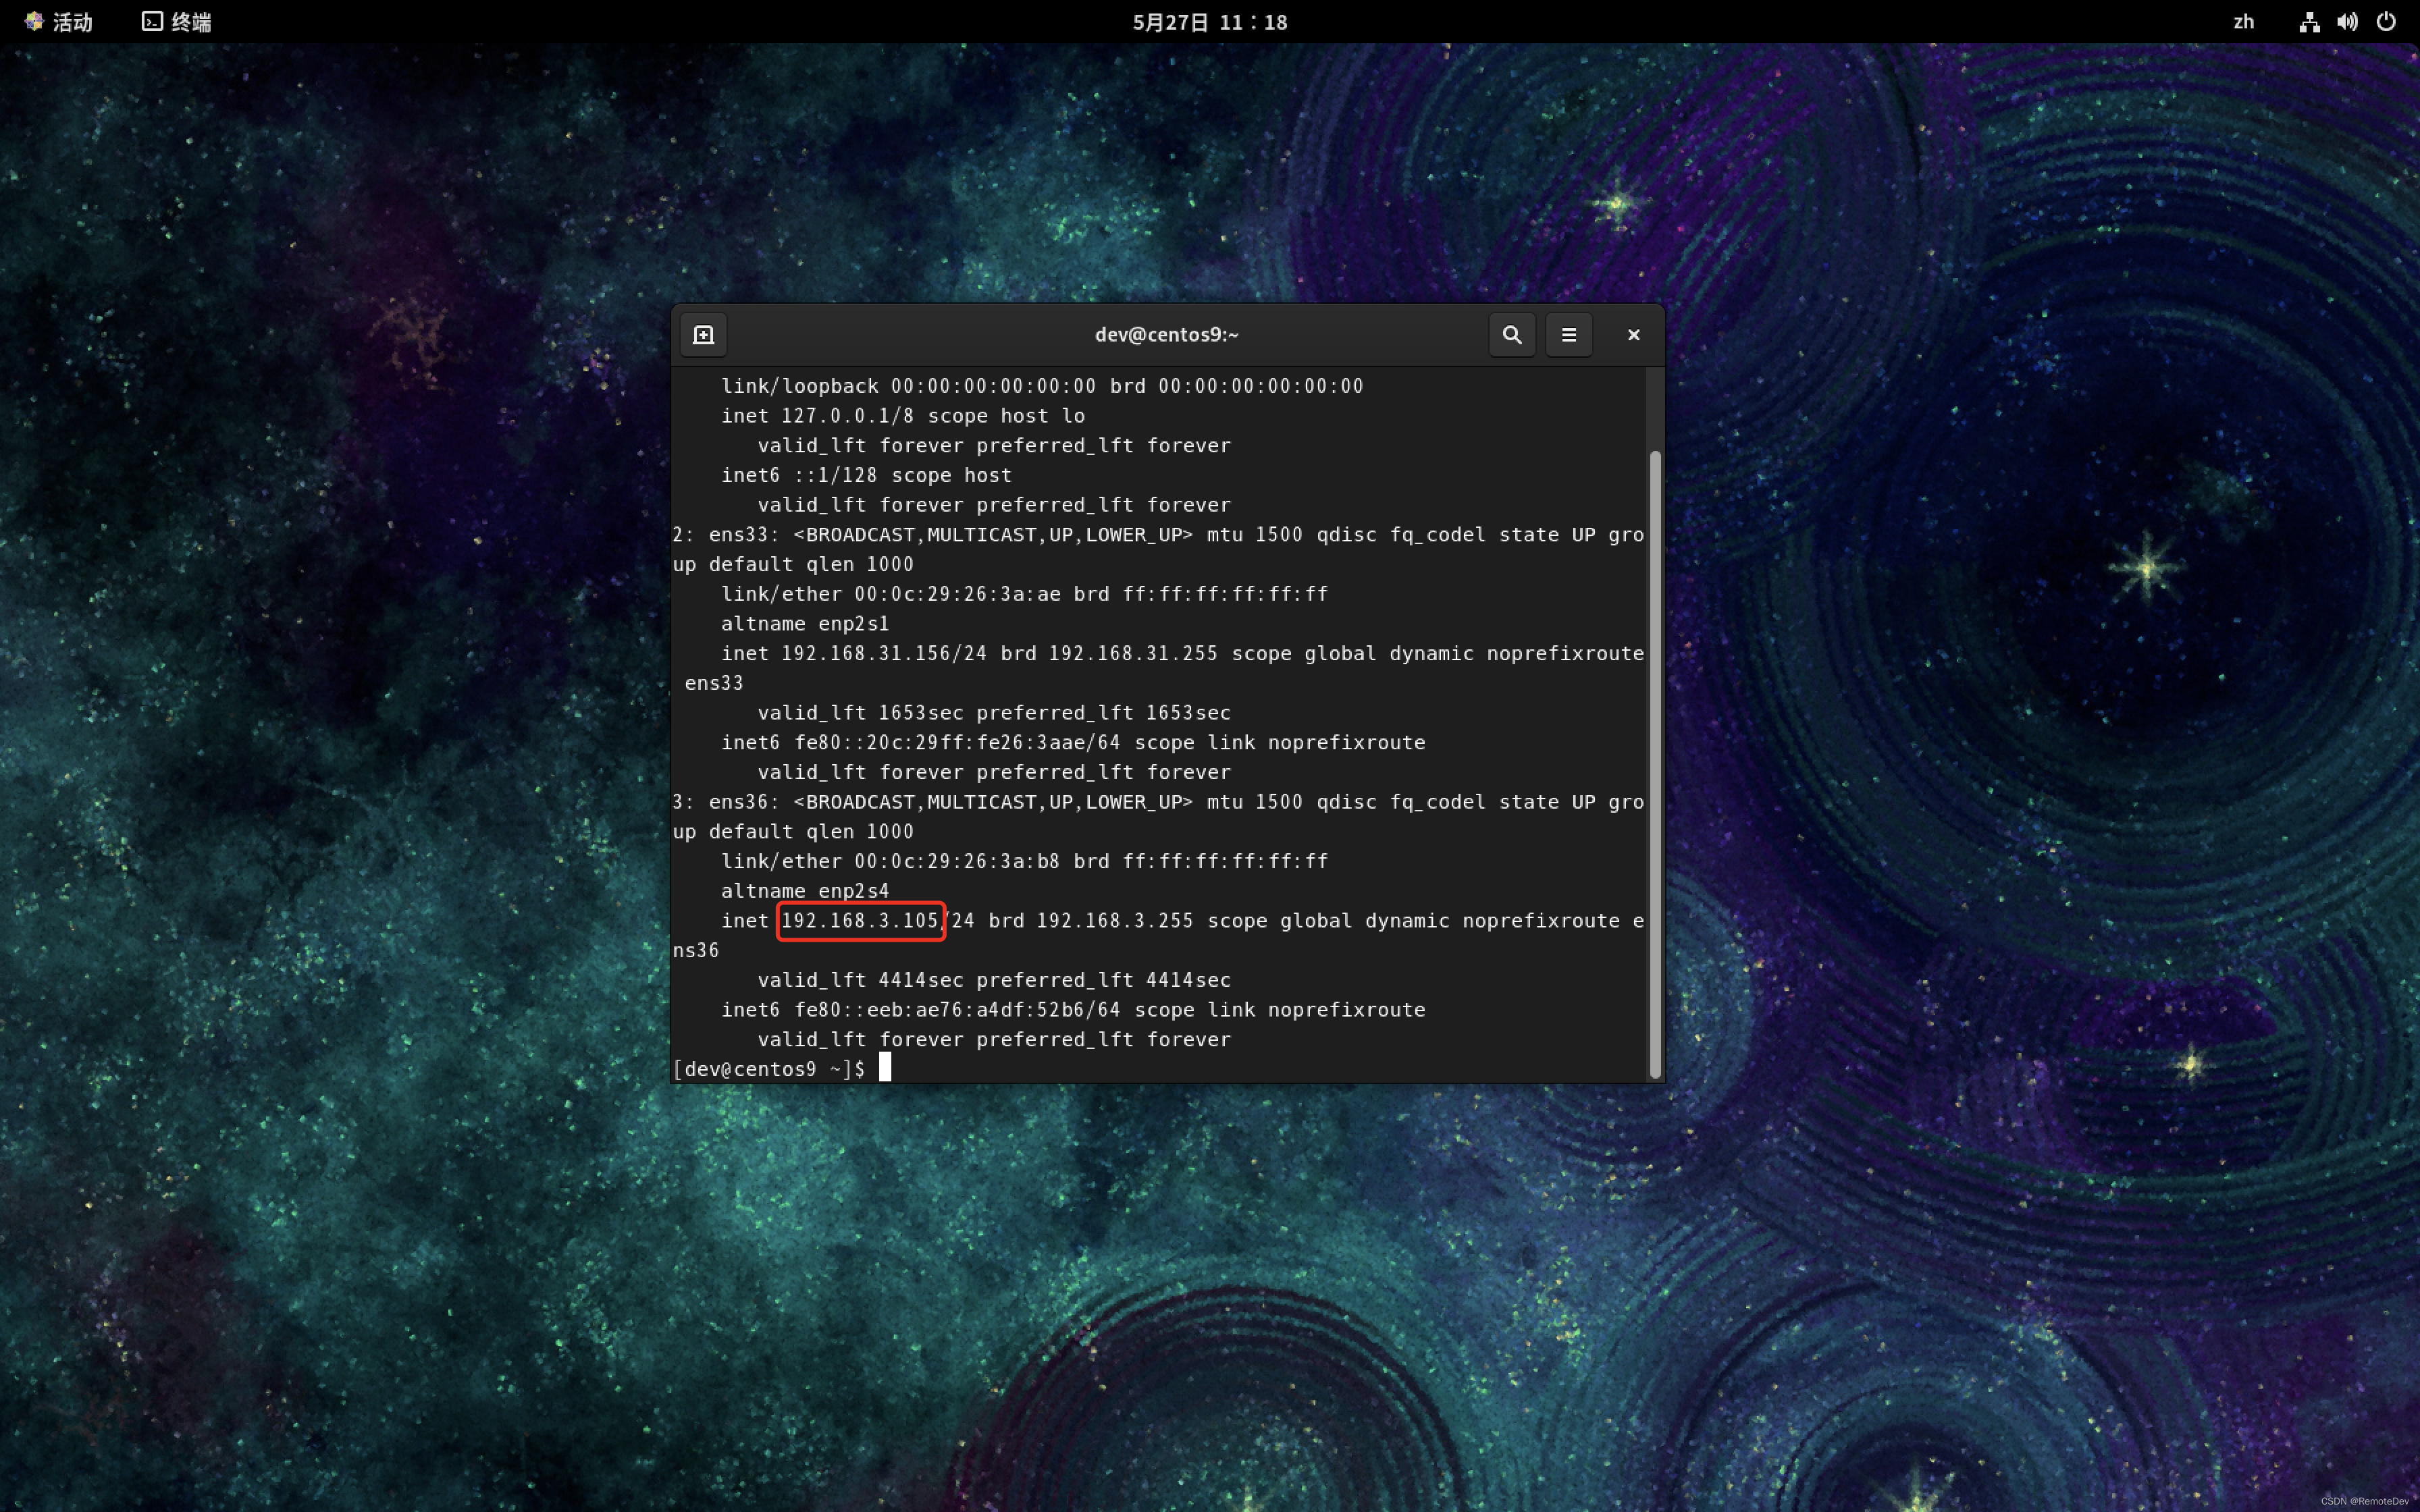Click MAC address 00:0c:29:26:3a:ae
This screenshot has width=2420, height=1512.
pyautogui.click(x=957, y=594)
